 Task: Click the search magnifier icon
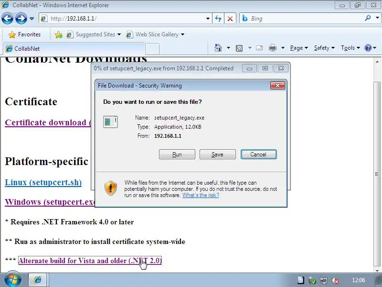pos(368,18)
